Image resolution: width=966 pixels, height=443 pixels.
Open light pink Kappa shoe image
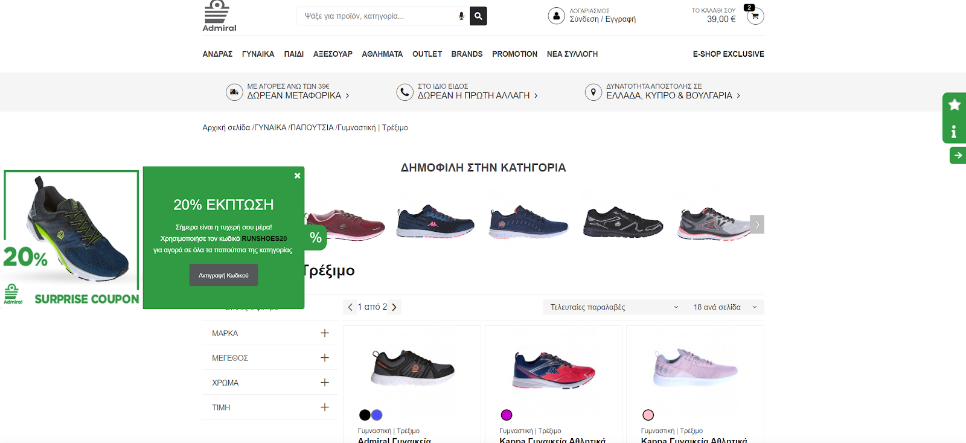click(696, 367)
